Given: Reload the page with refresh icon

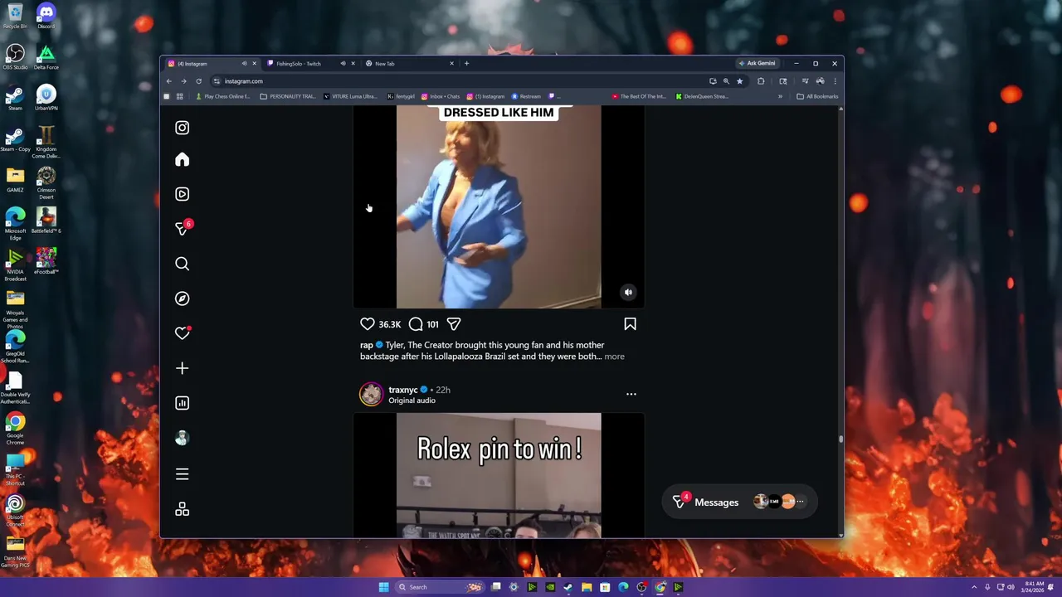Looking at the screenshot, I should (x=198, y=81).
